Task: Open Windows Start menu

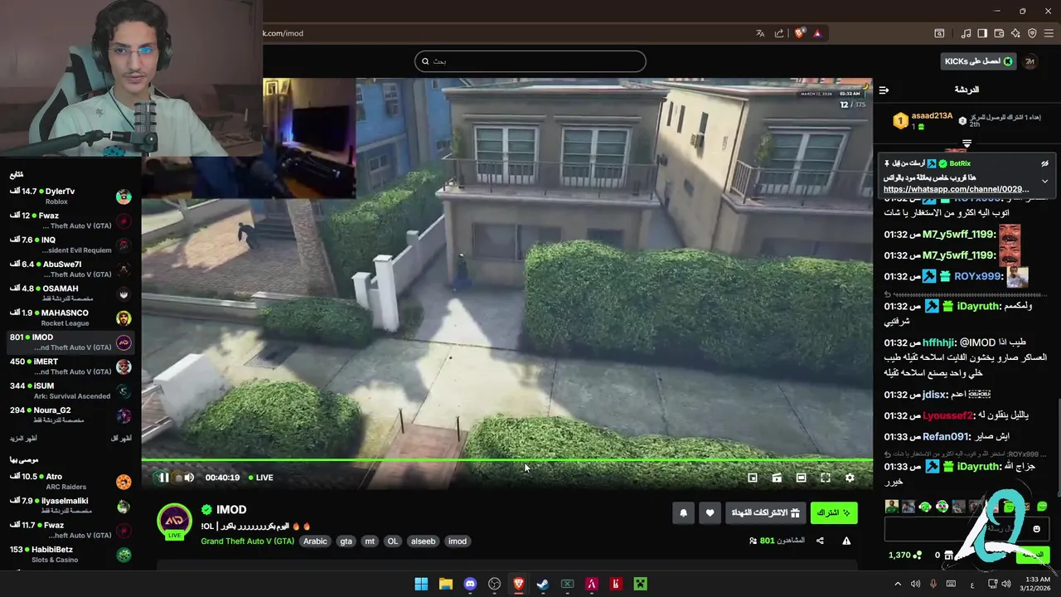Action: [x=421, y=584]
